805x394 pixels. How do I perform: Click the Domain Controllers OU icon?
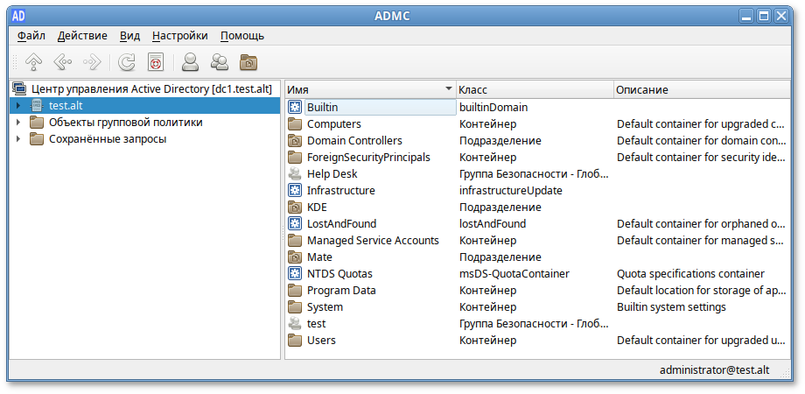coord(295,140)
